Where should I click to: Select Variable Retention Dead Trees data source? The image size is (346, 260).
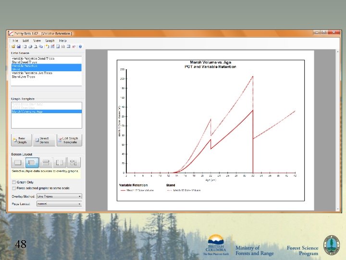tap(46, 59)
